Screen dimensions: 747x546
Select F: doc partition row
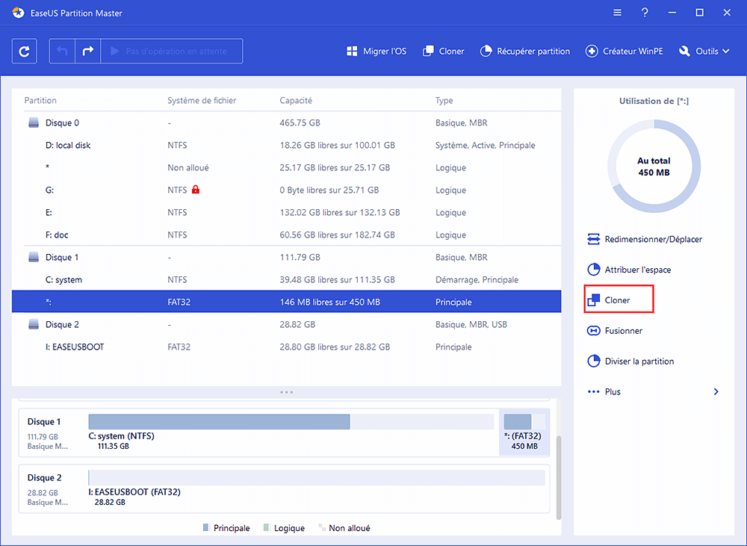pos(286,235)
